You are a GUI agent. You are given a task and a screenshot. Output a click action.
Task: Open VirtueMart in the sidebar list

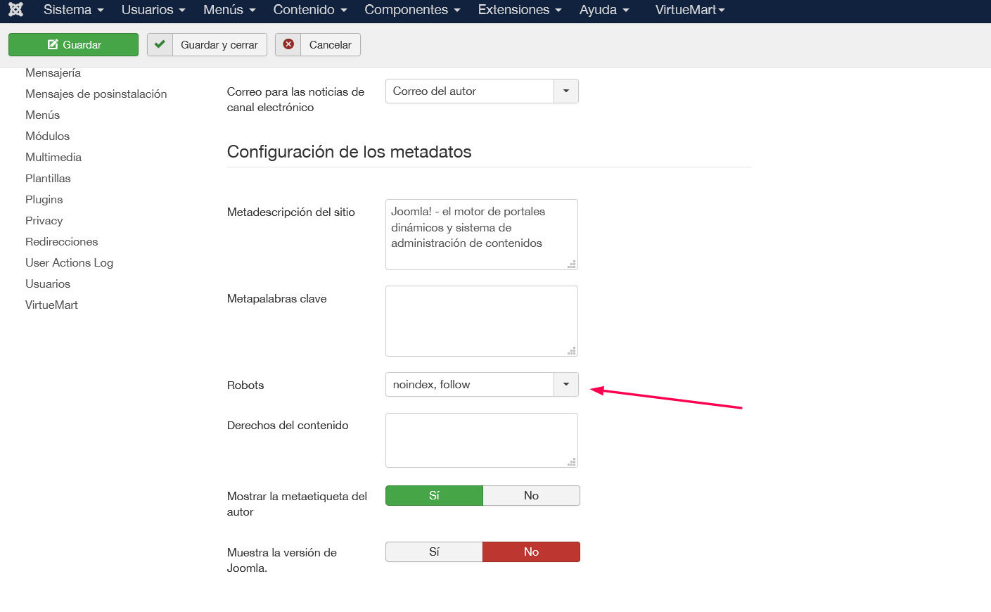51,305
